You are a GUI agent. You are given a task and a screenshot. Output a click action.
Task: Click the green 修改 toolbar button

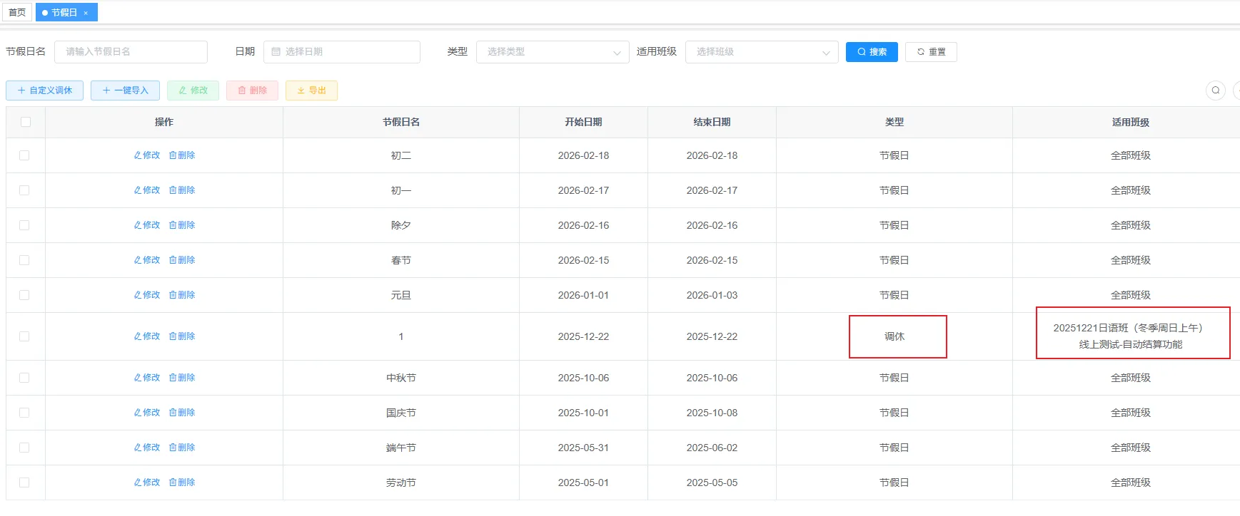pos(193,91)
